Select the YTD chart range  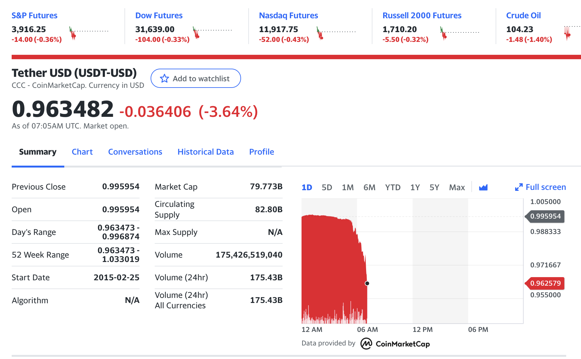[x=393, y=187]
